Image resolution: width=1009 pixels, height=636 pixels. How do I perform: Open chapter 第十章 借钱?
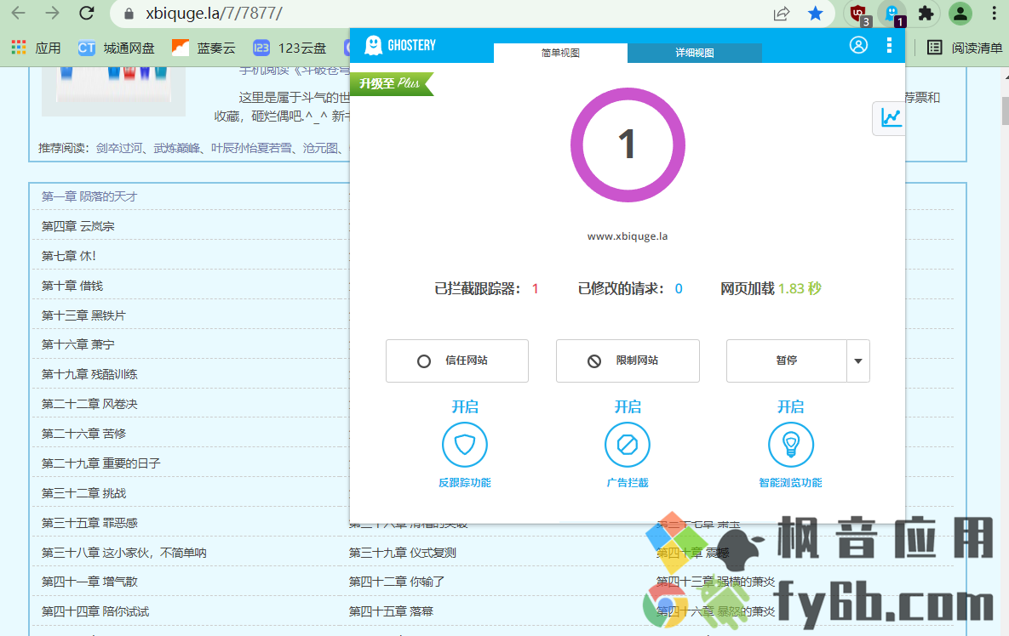tap(72, 286)
